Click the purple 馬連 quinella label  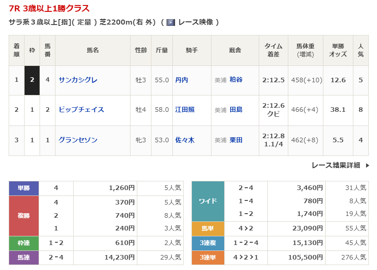(24, 257)
